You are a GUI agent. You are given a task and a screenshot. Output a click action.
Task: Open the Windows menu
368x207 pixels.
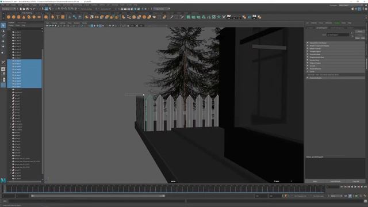pyautogui.click(x=42, y=5)
